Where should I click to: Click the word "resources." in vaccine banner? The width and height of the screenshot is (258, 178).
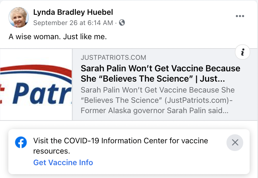point(51,151)
